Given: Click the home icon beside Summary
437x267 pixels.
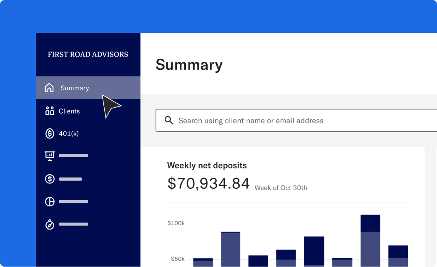Looking at the screenshot, I should pos(49,88).
